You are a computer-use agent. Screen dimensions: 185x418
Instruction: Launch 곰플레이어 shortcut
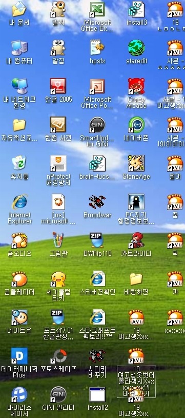tap(19, 278)
